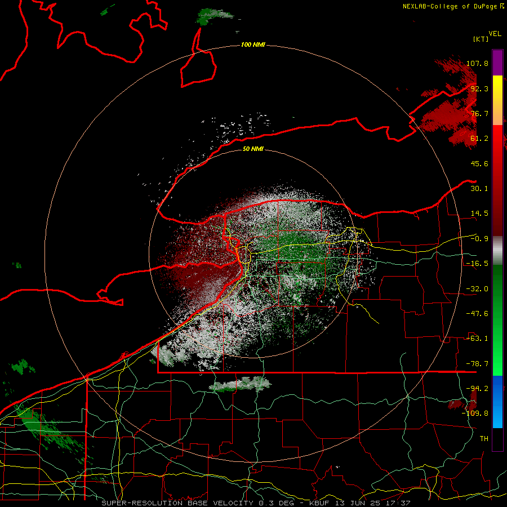
Task: Select the 107.8 legend value
Action: (477, 63)
